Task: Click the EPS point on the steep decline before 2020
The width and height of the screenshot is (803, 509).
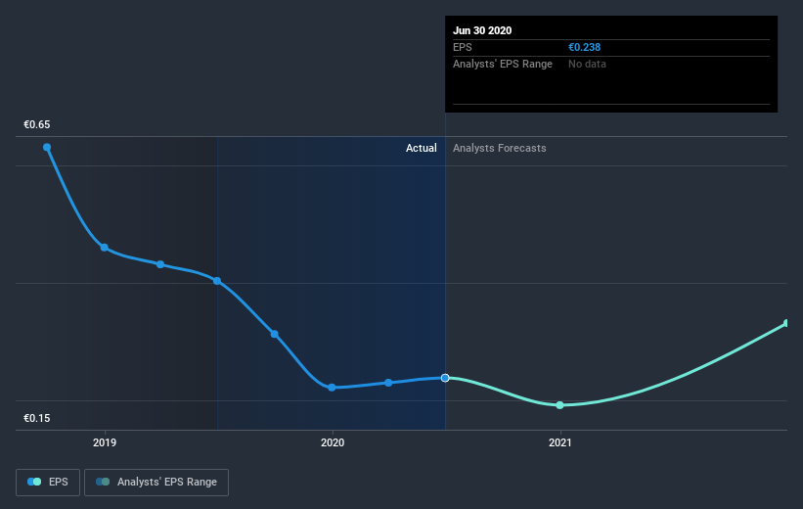Action: 275,334
